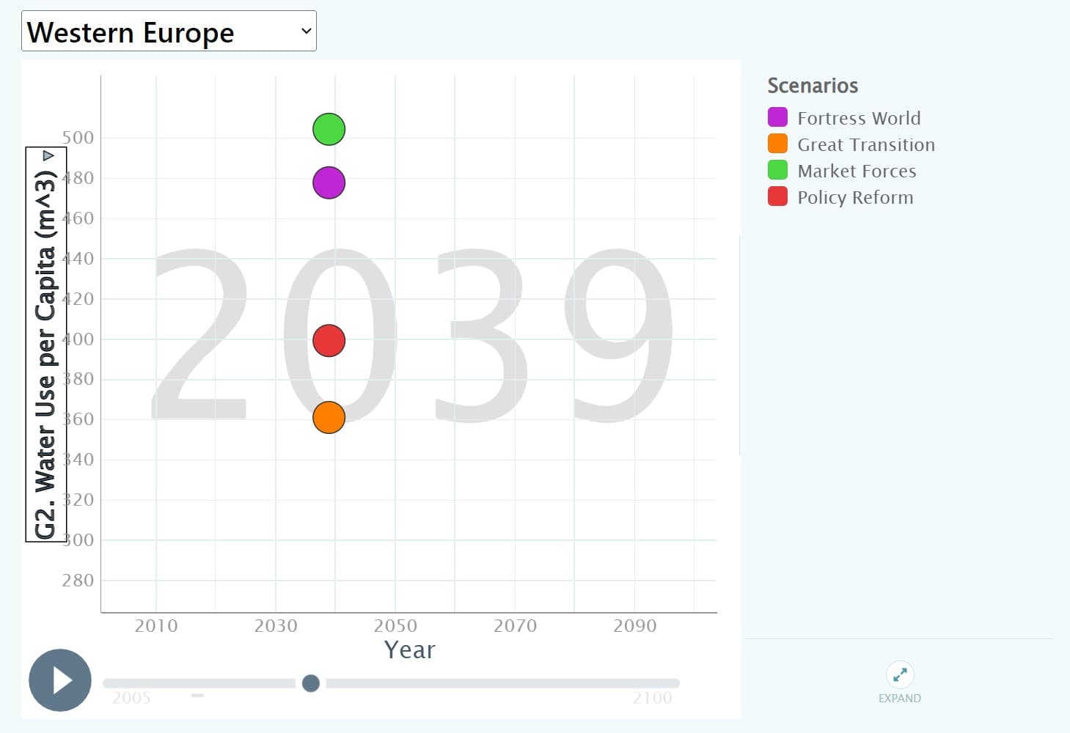
Task: Open the Western Europe region dropdown
Action: (x=169, y=32)
